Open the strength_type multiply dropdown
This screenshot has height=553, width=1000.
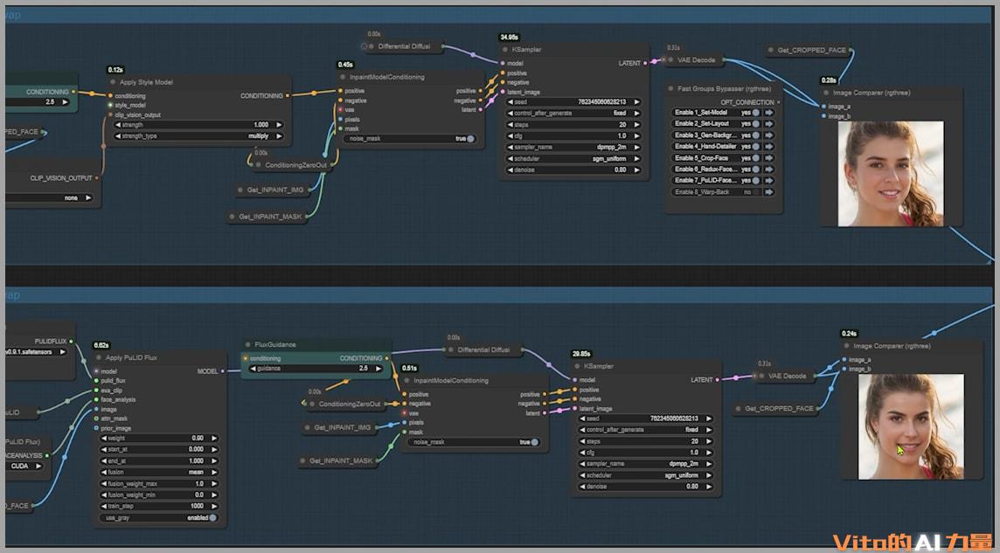click(198, 135)
